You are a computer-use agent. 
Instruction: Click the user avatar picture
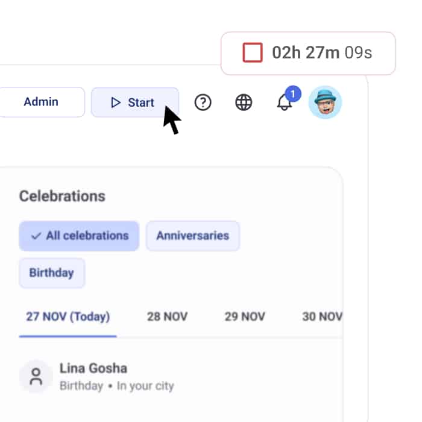(325, 102)
